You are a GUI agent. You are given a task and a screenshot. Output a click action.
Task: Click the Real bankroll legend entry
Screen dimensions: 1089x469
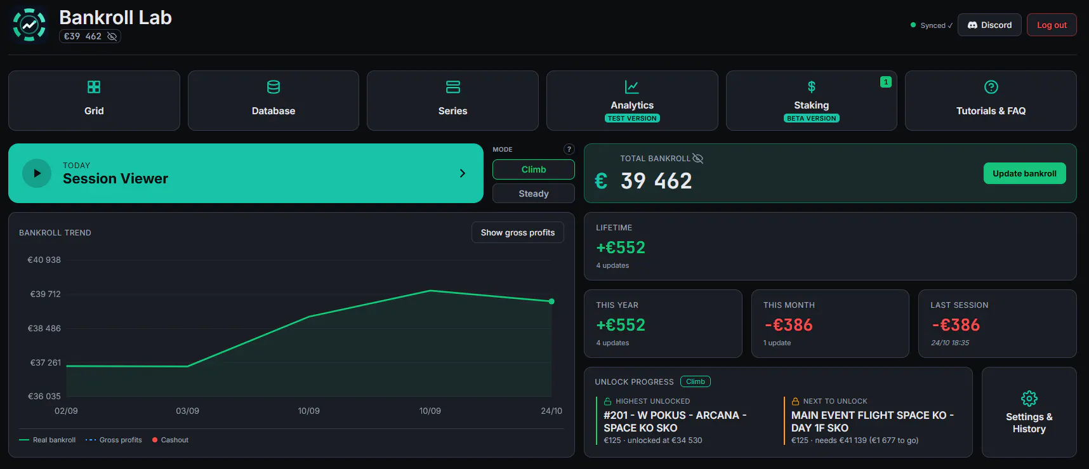click(x=48, y=440)
